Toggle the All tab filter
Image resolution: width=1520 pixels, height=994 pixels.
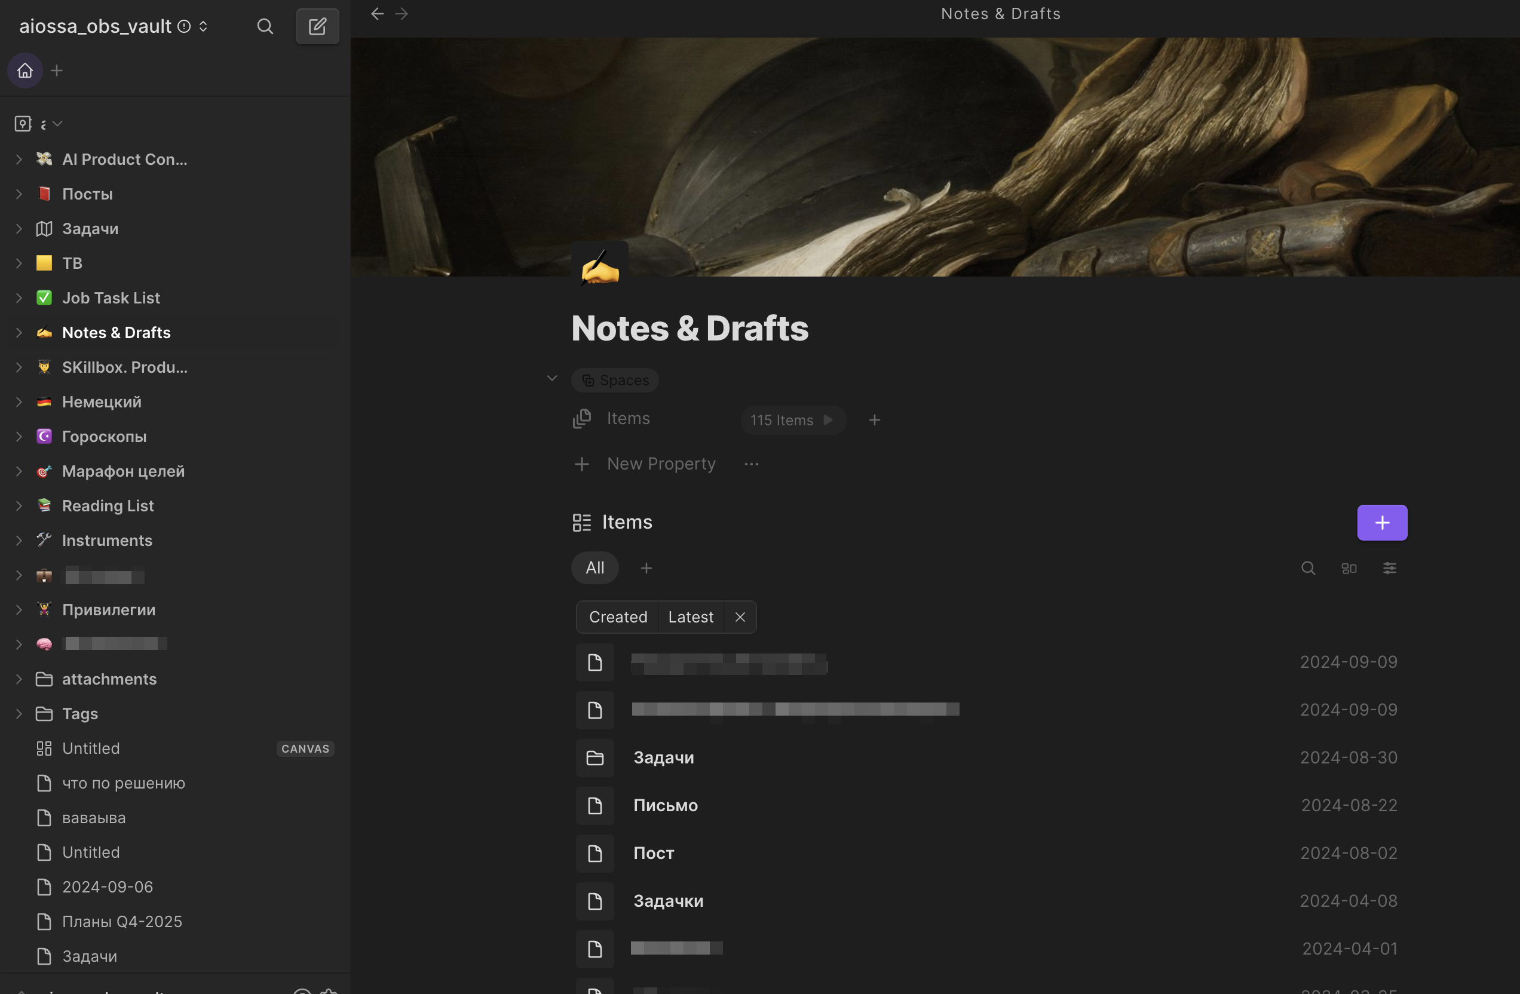(x=596, y=568)
